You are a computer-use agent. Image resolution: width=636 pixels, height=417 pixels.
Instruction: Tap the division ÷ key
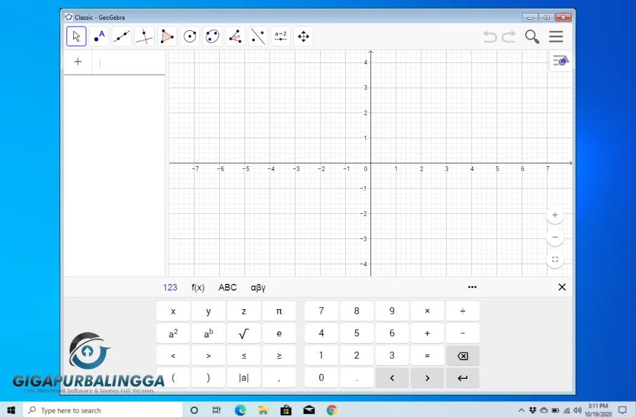pos(462,311)
